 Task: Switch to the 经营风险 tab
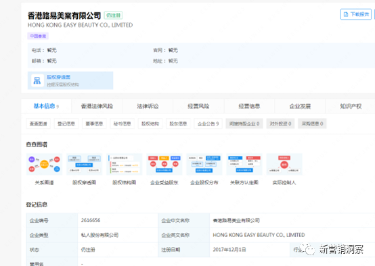(198, 106)
